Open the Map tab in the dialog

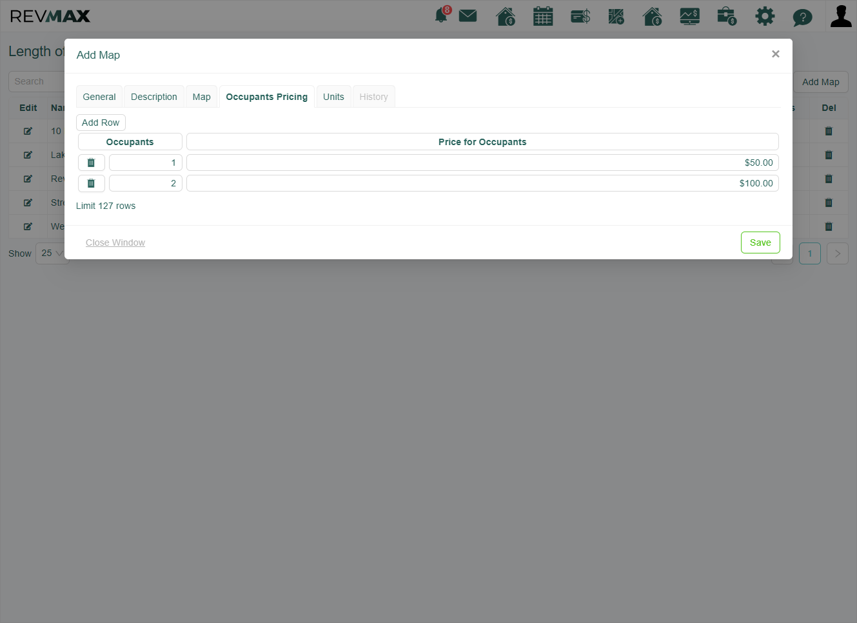pyautogui.click(x=202, y=97)
